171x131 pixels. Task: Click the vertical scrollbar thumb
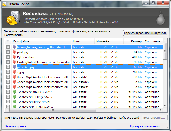[165, 51]
